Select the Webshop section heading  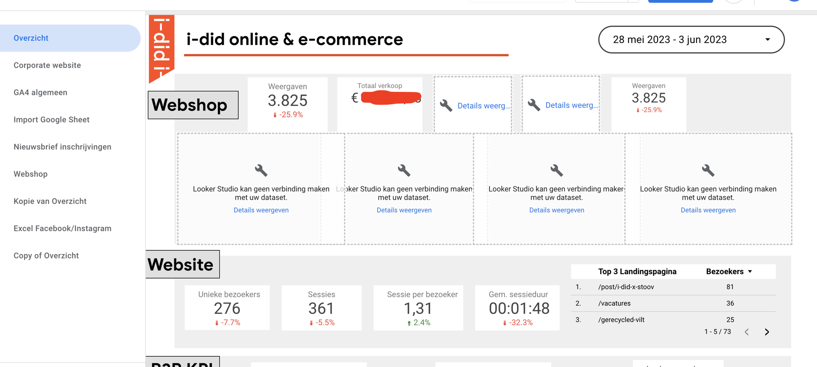[x=193, y=105]
